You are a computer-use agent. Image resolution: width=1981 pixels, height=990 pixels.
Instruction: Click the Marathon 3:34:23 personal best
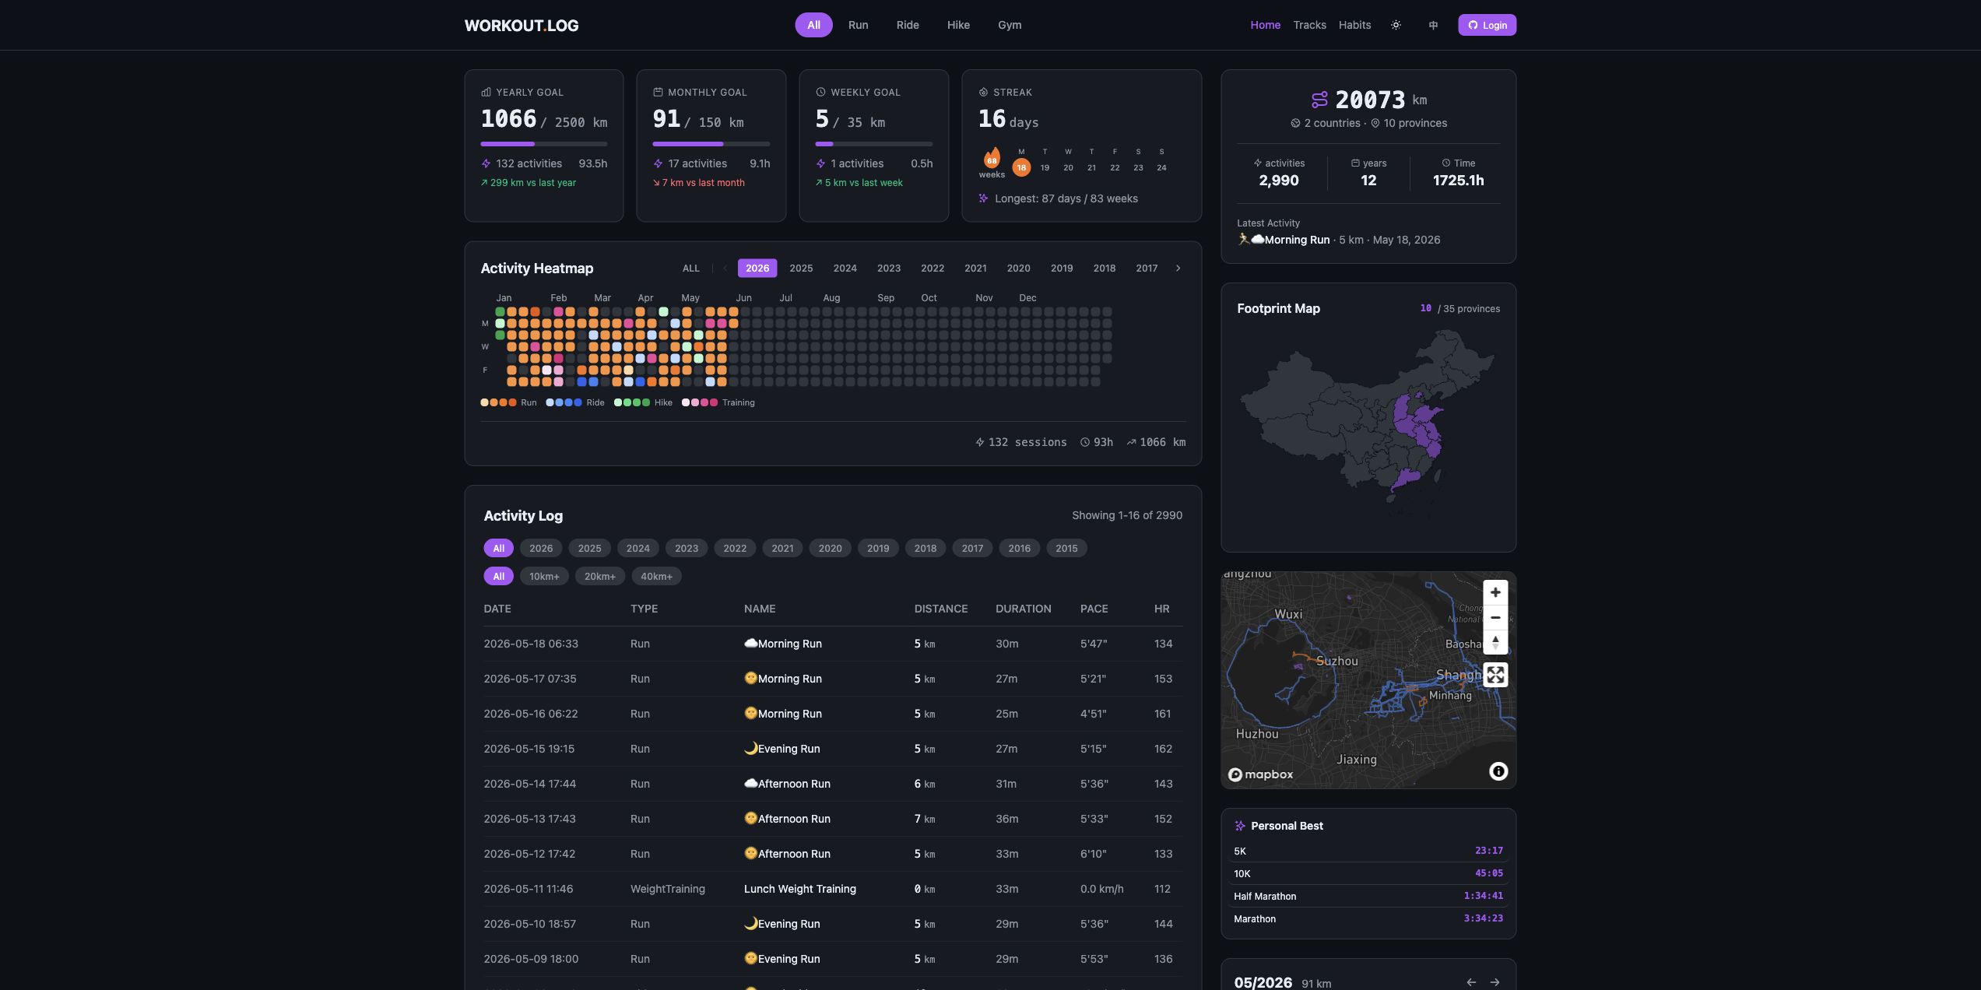pos(1368,918)
